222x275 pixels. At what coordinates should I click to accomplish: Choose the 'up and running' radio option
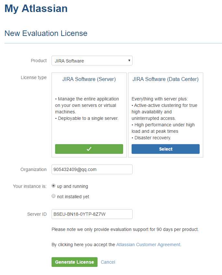point(53,186)
